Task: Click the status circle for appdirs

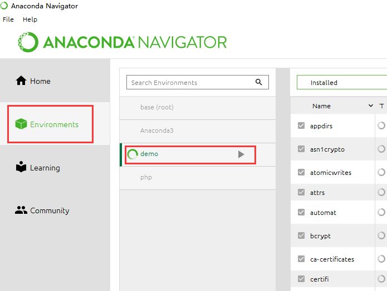Action: [381, 126]
